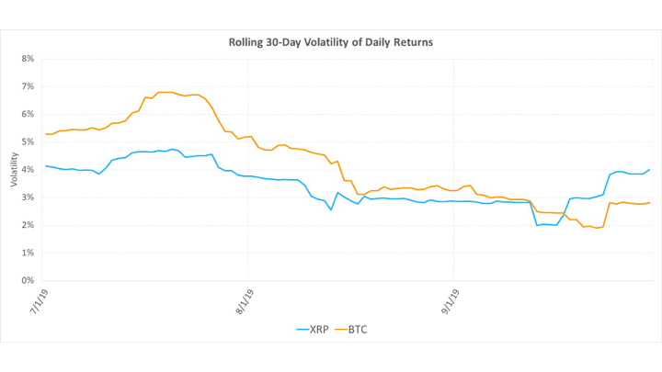Select the BTC legend label
Viewport: 662px width, 372px height.
coord(363,328)
